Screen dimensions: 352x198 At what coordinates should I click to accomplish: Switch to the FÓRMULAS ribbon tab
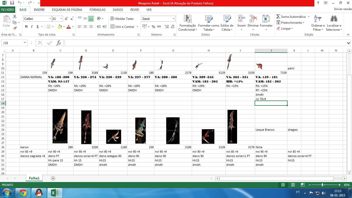[x=97, y=10]
